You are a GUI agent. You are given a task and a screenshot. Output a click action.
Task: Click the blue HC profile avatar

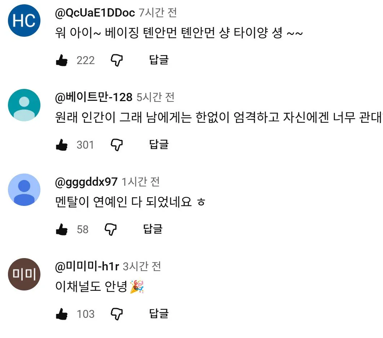(24, 21)
